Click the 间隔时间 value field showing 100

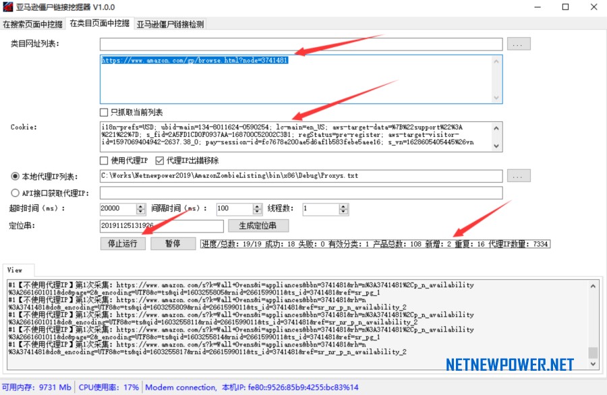235,208
